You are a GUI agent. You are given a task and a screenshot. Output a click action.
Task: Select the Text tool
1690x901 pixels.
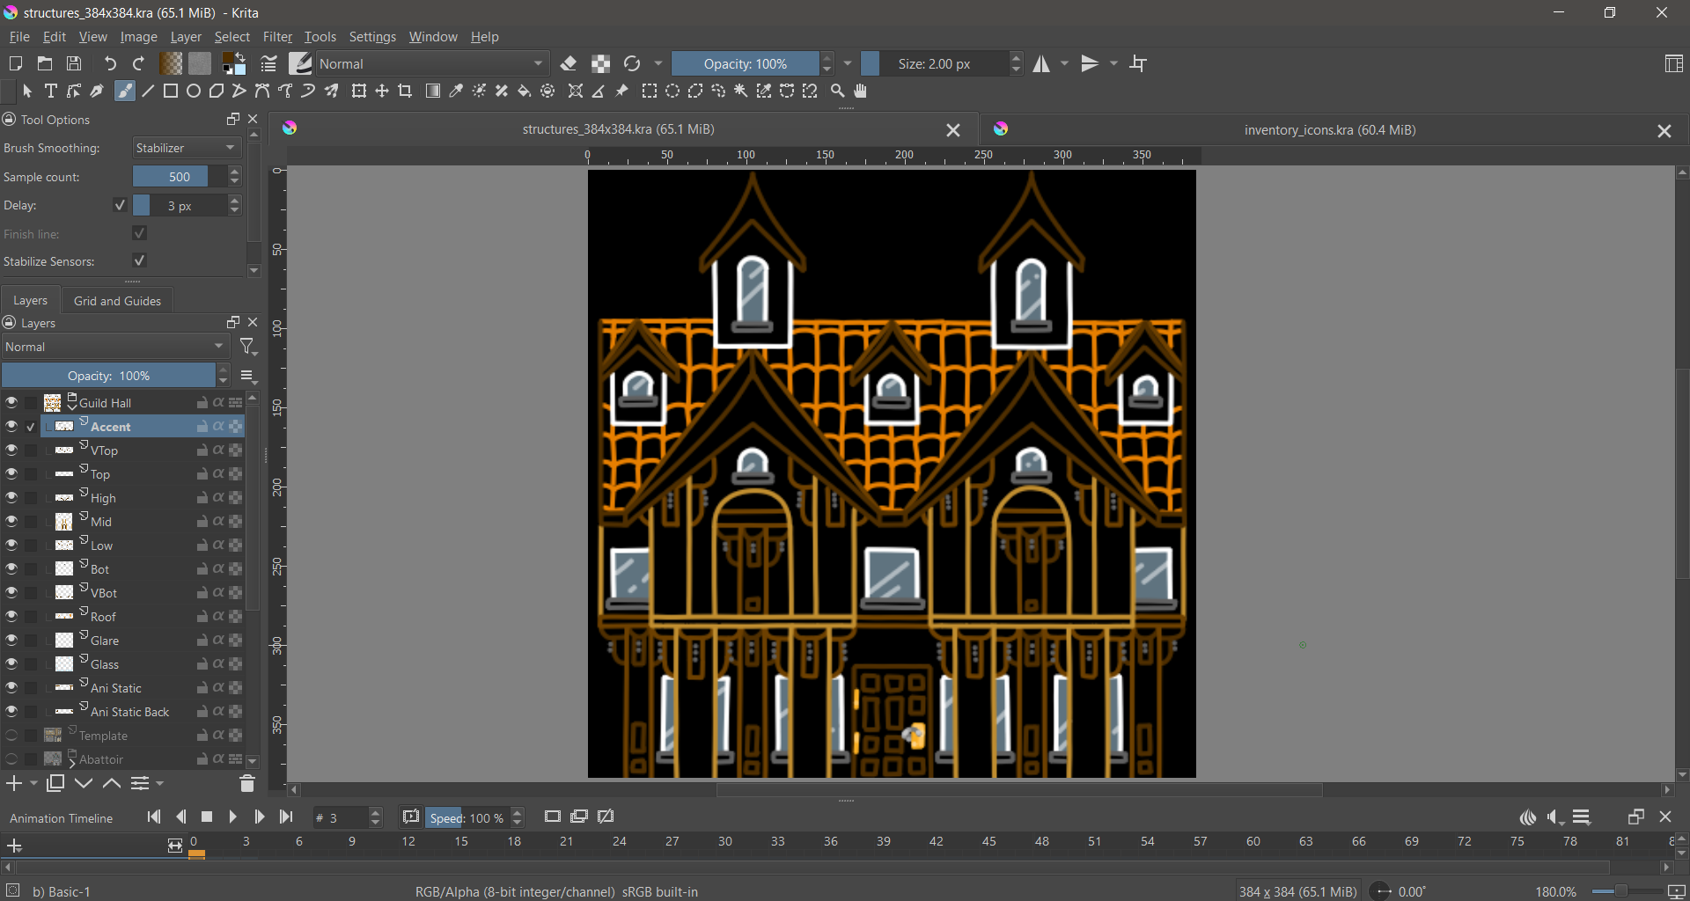coord(51,92)
